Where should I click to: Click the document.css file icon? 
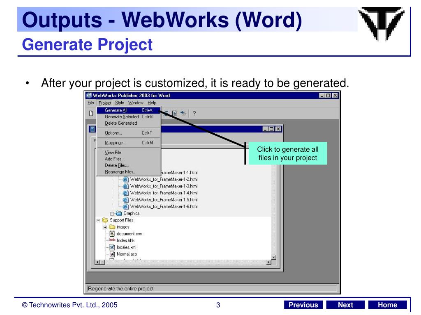112,233
